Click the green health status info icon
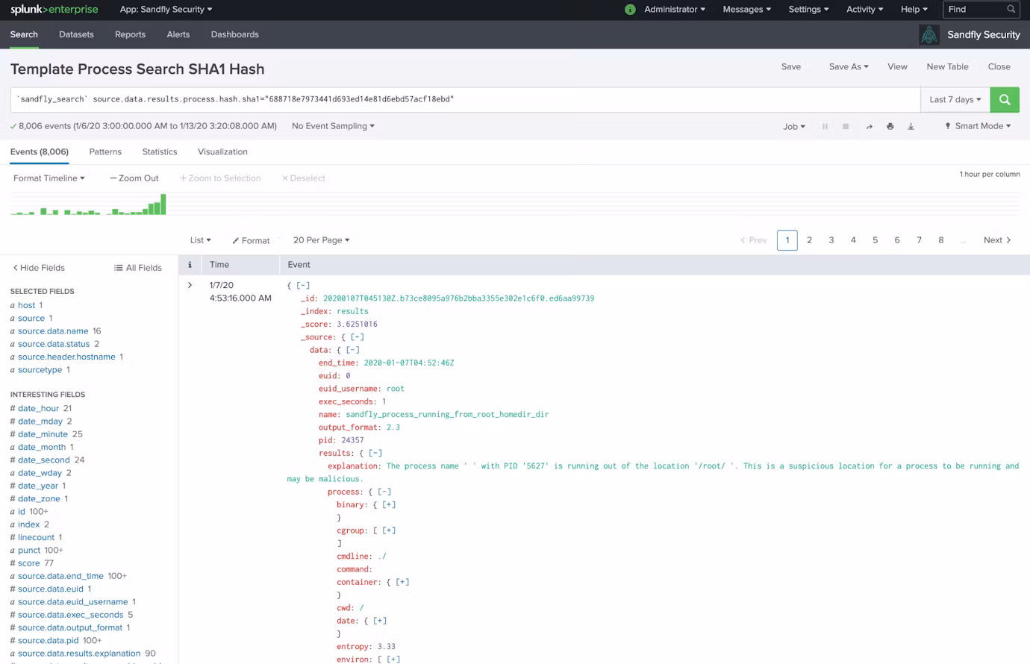The image size is (1030, 664). [630, 10]
